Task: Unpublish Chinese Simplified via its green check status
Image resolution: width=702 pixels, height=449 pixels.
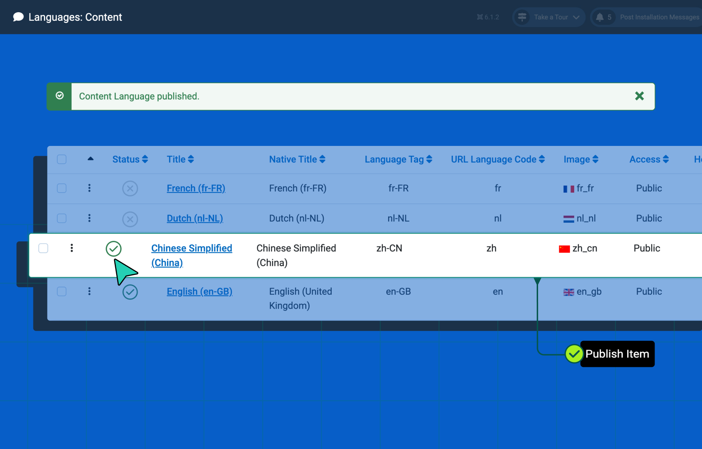Action: (113, 249)
